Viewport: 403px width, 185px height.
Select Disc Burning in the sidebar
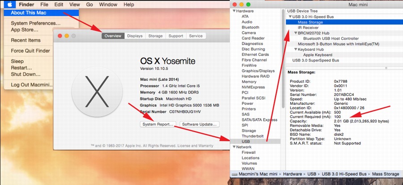(253, 49)
